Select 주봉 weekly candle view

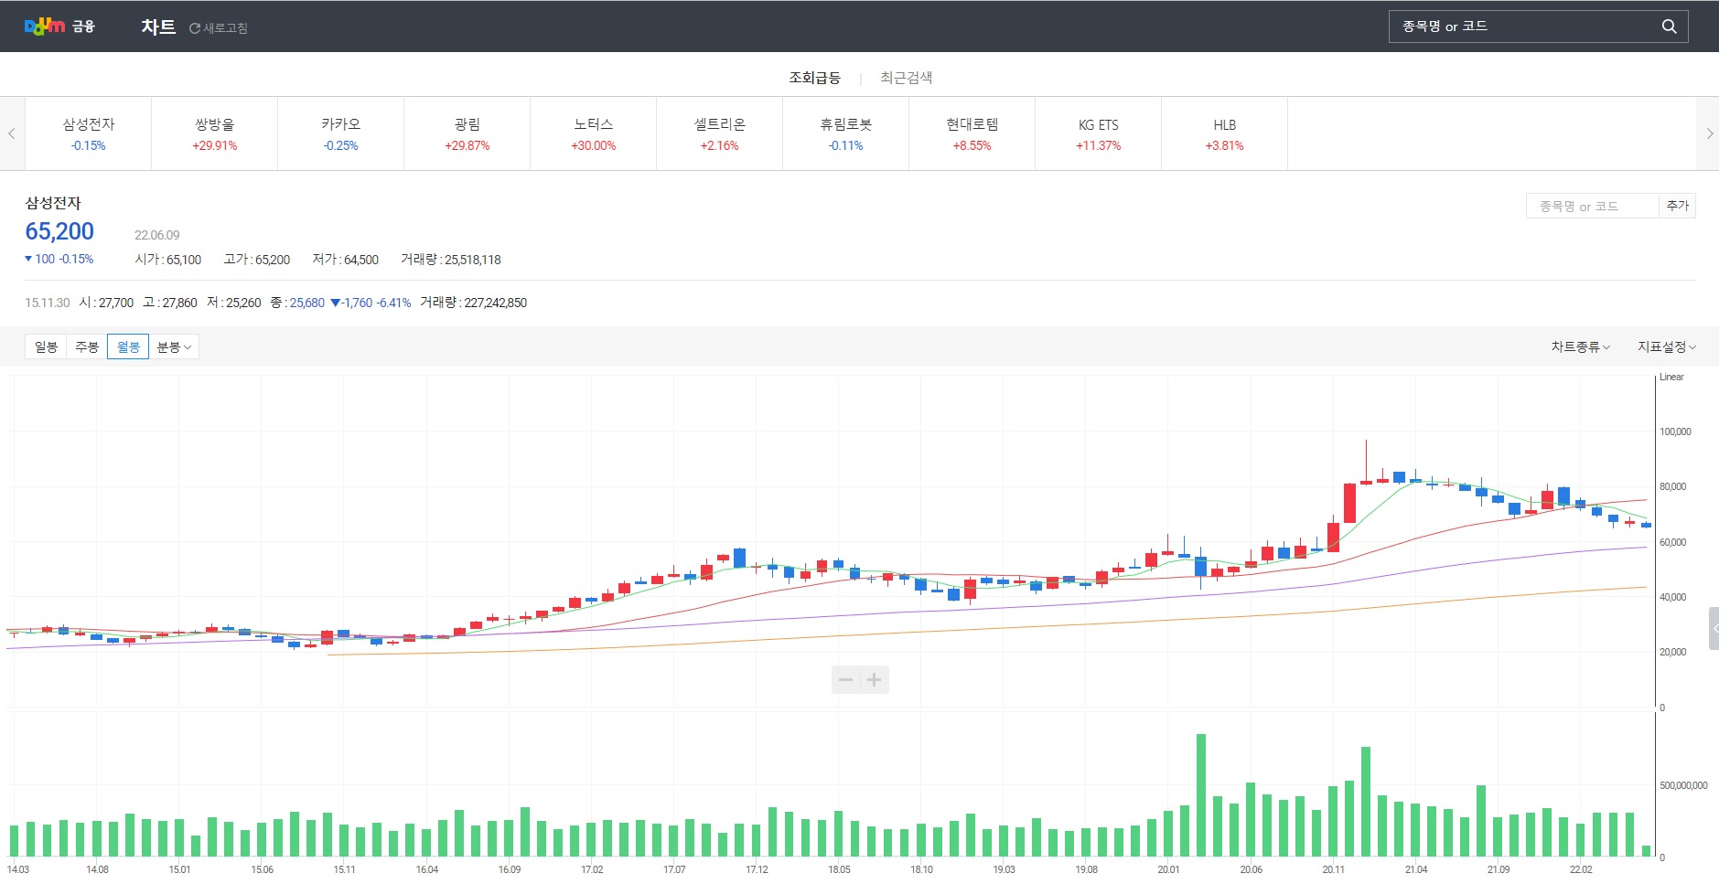[x=87, y=346]
